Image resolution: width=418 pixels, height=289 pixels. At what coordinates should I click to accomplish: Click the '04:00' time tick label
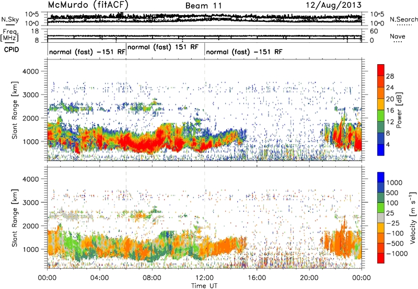[x=99, y=278]
